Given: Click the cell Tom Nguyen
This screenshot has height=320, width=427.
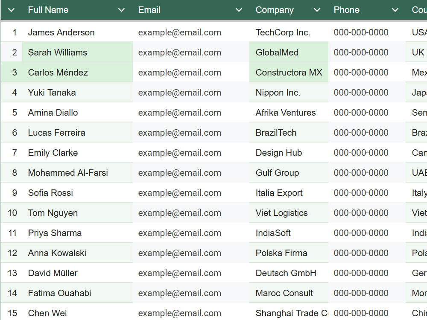Looking at the screenshot, I should coord(77,213).
